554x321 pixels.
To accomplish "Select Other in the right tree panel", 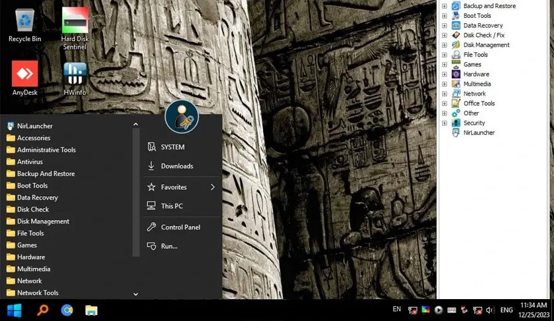I will tap(471, 113).
